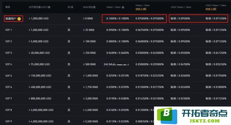Screen dimensions: 231x125
Task: Click the 0.0250% / 0.0310% fee cell
Action: click(x=118, y=76)
